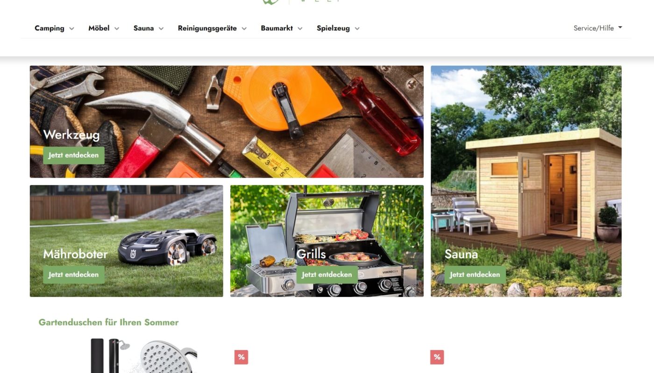Image resolution: width=654 pixels, height=373 pixels.
Task: Expand the Sauna menu chevron
Action: (161, 28)
